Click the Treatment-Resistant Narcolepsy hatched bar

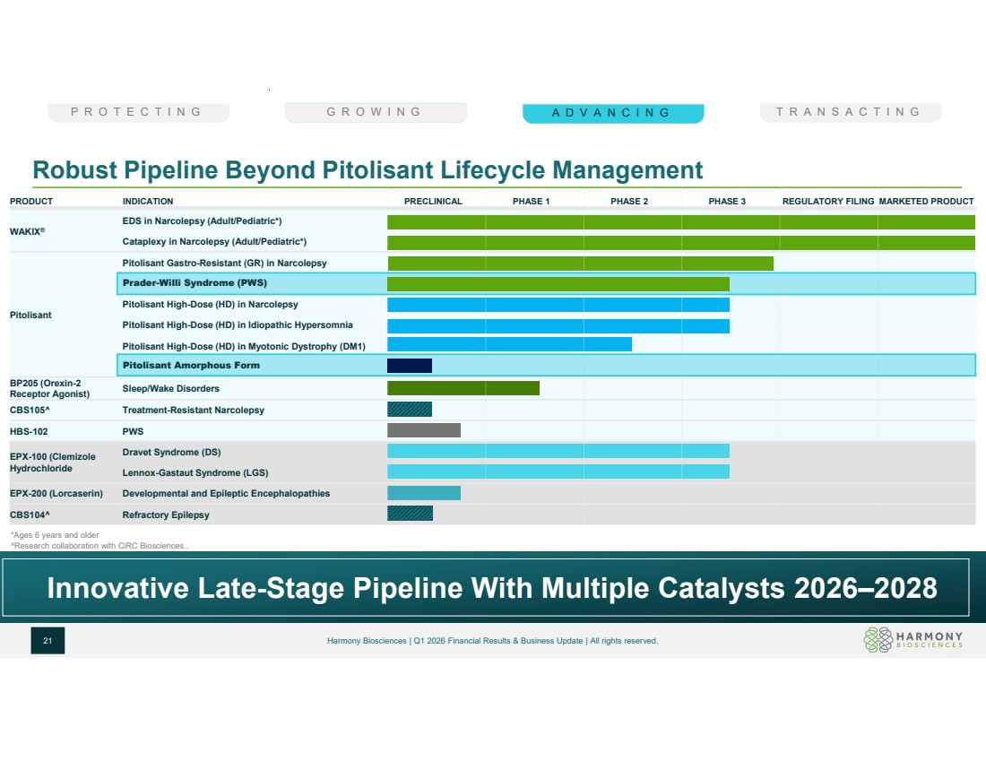[x=410, y=410]
